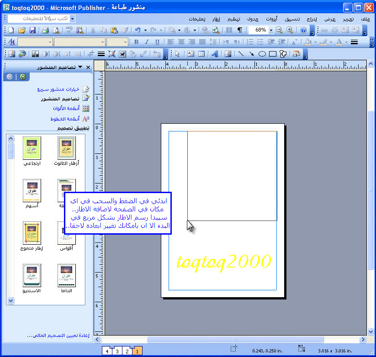Click the Insert WordArt icon

(x=214, y=54)
